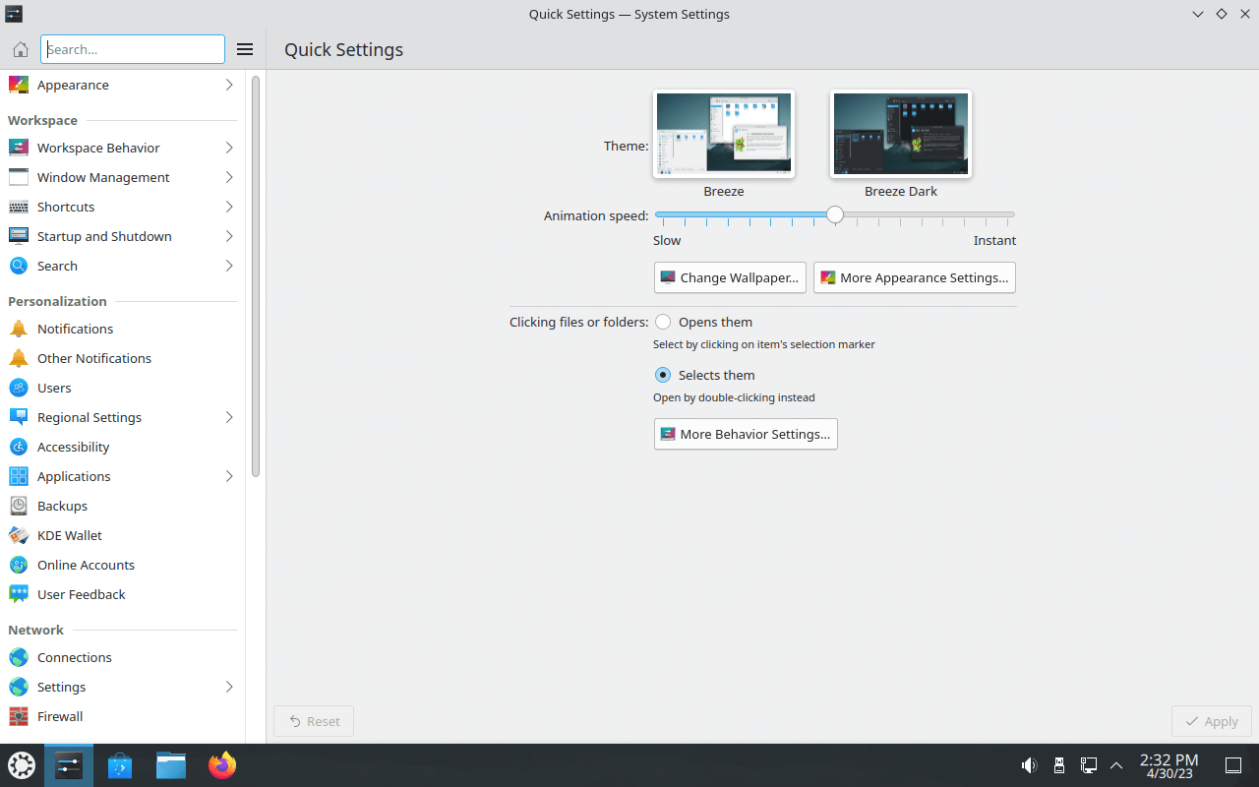Click the Change Wallpaper button

[730, 277]
